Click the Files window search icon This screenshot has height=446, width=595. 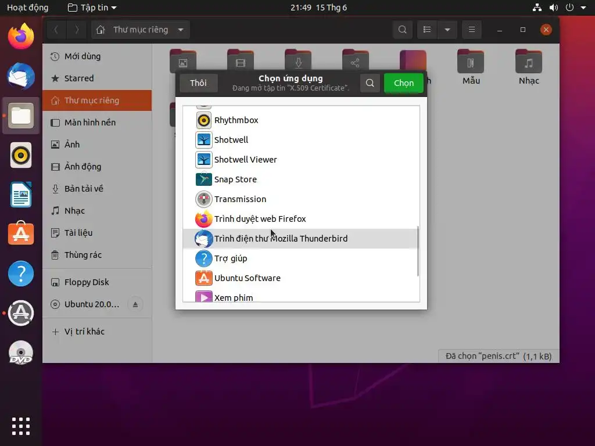click(x=403, y=30)
